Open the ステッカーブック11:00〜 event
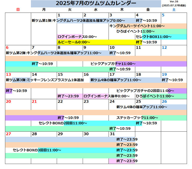The image size is (192, 169). [137, 118]
